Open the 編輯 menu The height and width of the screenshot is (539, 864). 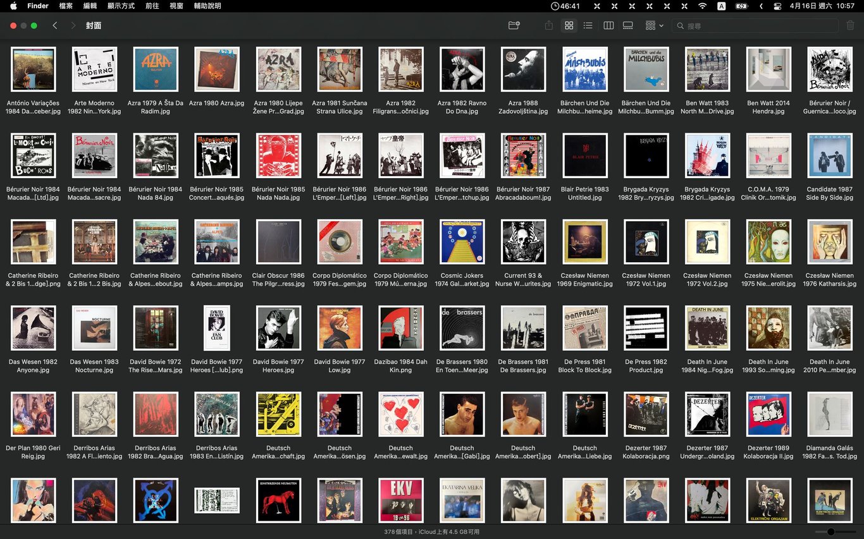[90, 6]
